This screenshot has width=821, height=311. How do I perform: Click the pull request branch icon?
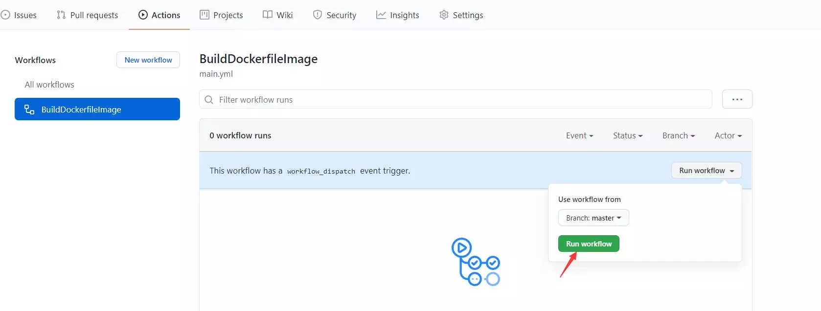61,15
